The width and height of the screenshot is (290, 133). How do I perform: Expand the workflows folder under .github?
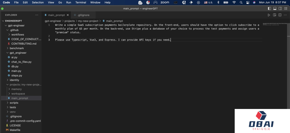(17, 35)
